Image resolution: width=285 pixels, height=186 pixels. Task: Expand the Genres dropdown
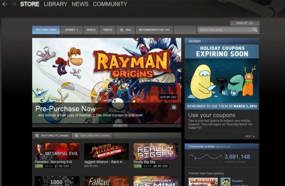point(71,30)
